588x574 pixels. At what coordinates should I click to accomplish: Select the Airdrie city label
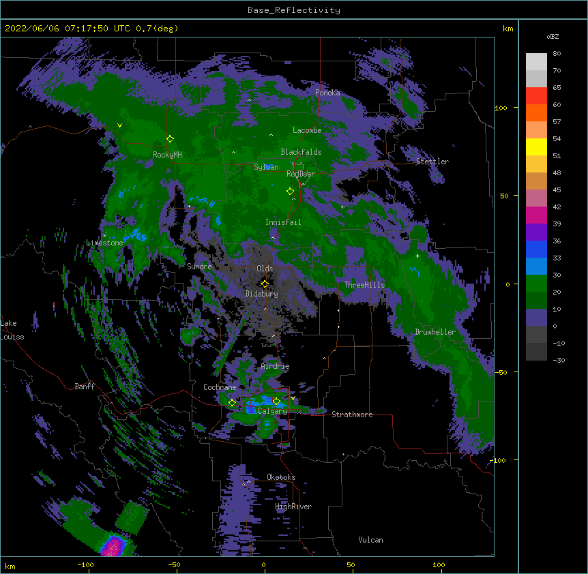[276, 366]
